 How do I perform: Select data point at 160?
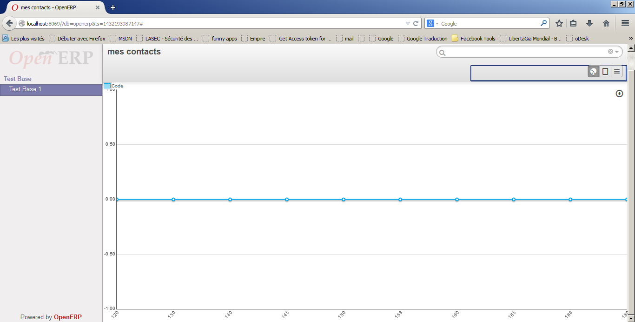click(x=457, y=199)
